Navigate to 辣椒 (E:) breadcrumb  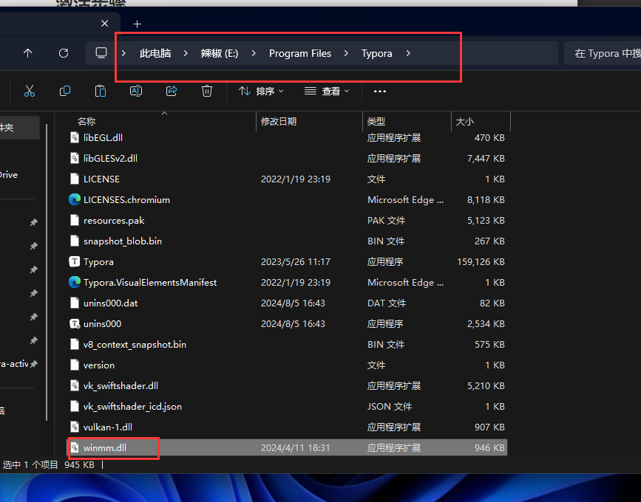point(219,53)
